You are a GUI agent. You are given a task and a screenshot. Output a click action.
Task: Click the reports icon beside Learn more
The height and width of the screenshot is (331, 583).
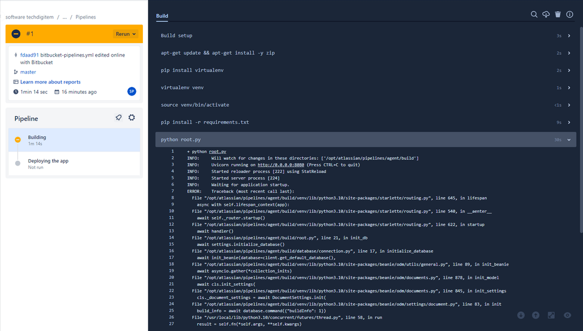16,82
